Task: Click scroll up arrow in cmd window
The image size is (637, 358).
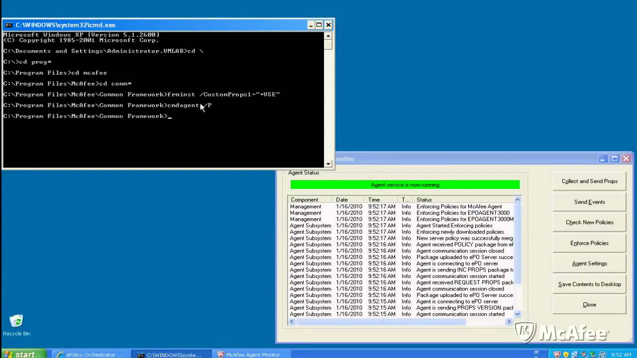Action: [328, 36]
